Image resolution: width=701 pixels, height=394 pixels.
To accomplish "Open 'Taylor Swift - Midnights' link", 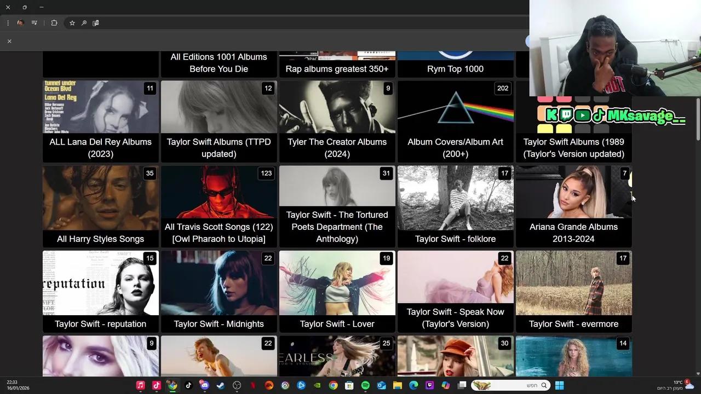I will [x=219, y=324].
